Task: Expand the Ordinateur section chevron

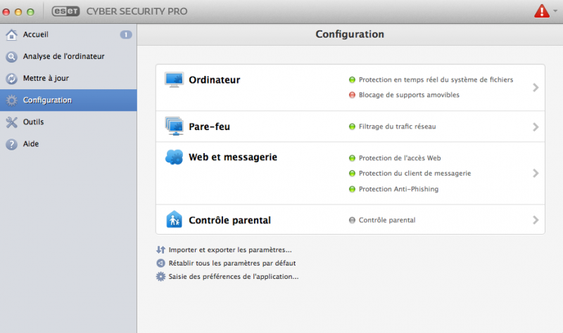Action: point(536,87)
